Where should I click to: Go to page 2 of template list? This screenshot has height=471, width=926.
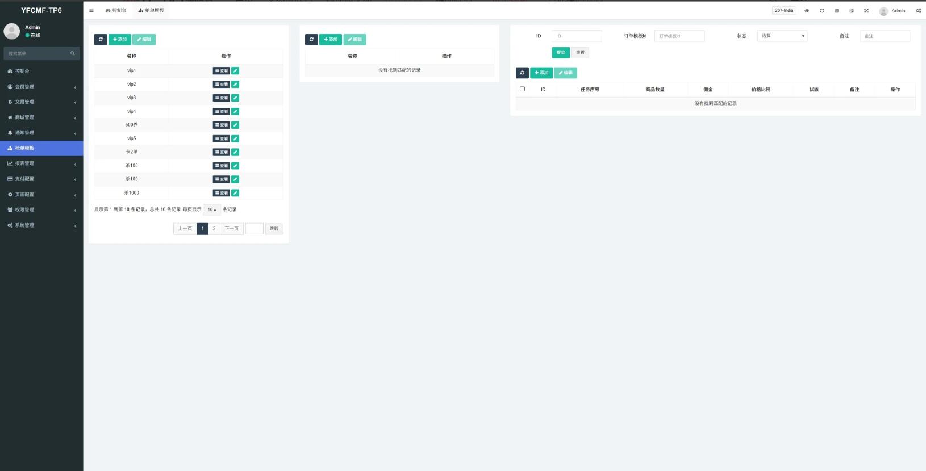214,229
